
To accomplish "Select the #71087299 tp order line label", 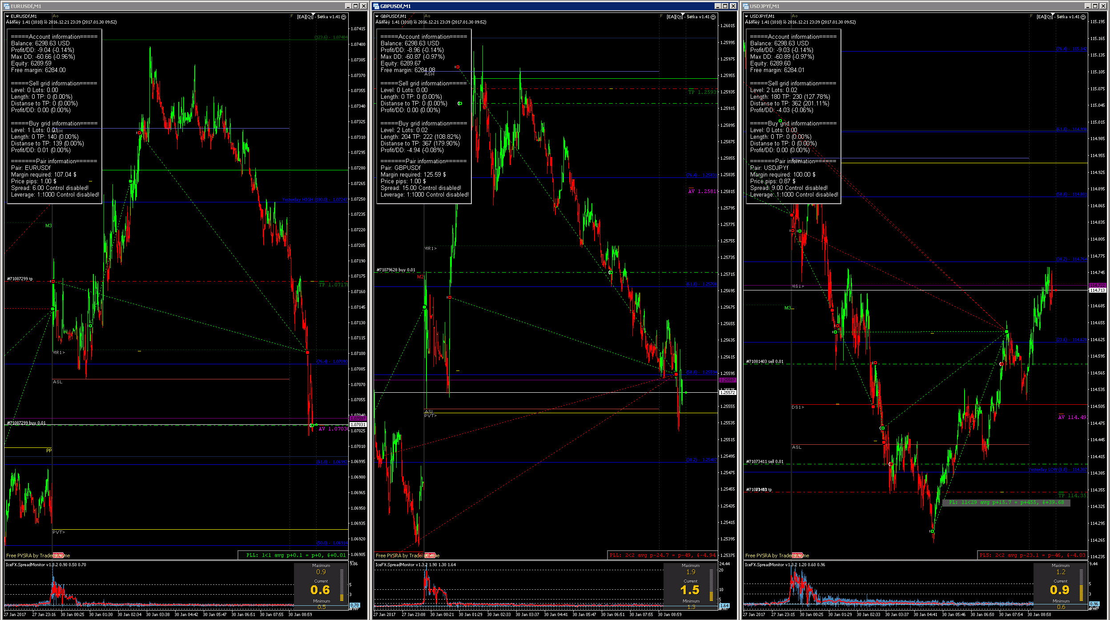I will click(20, 279).
